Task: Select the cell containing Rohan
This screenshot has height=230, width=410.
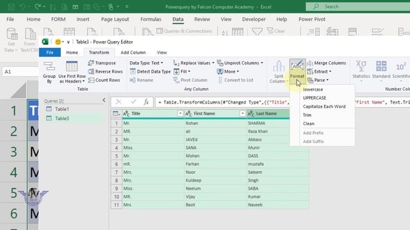Action: point(215,123)
